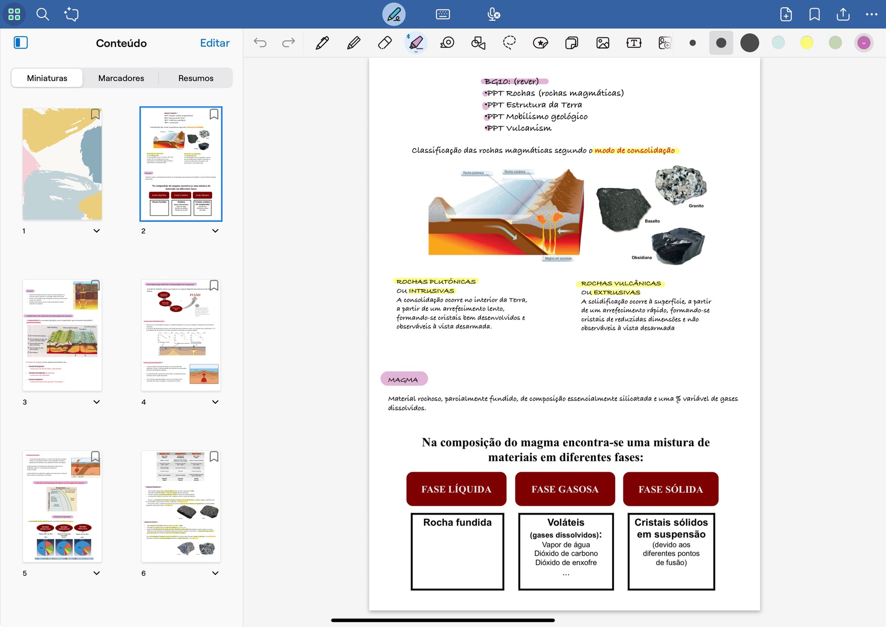
Task: Open the more options ellipsis menu
Action: click(871, 14)
